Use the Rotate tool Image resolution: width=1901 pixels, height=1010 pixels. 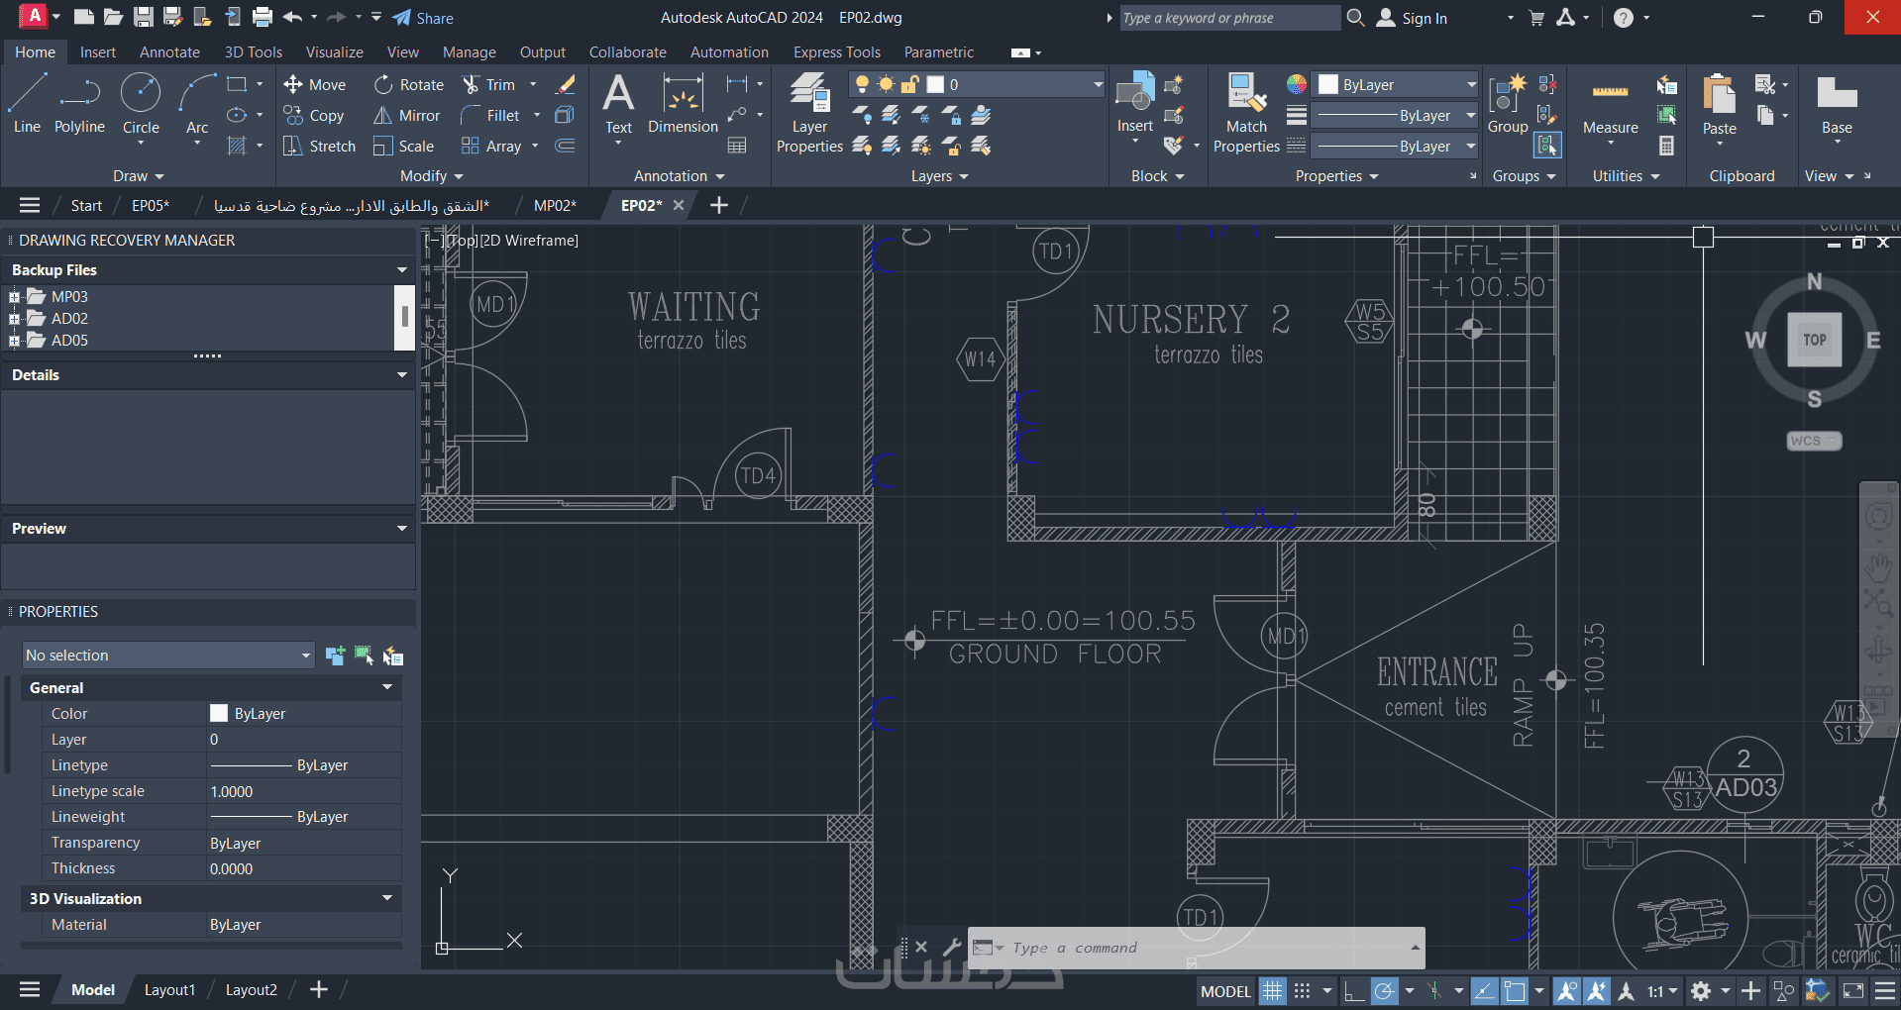(408, 85)
